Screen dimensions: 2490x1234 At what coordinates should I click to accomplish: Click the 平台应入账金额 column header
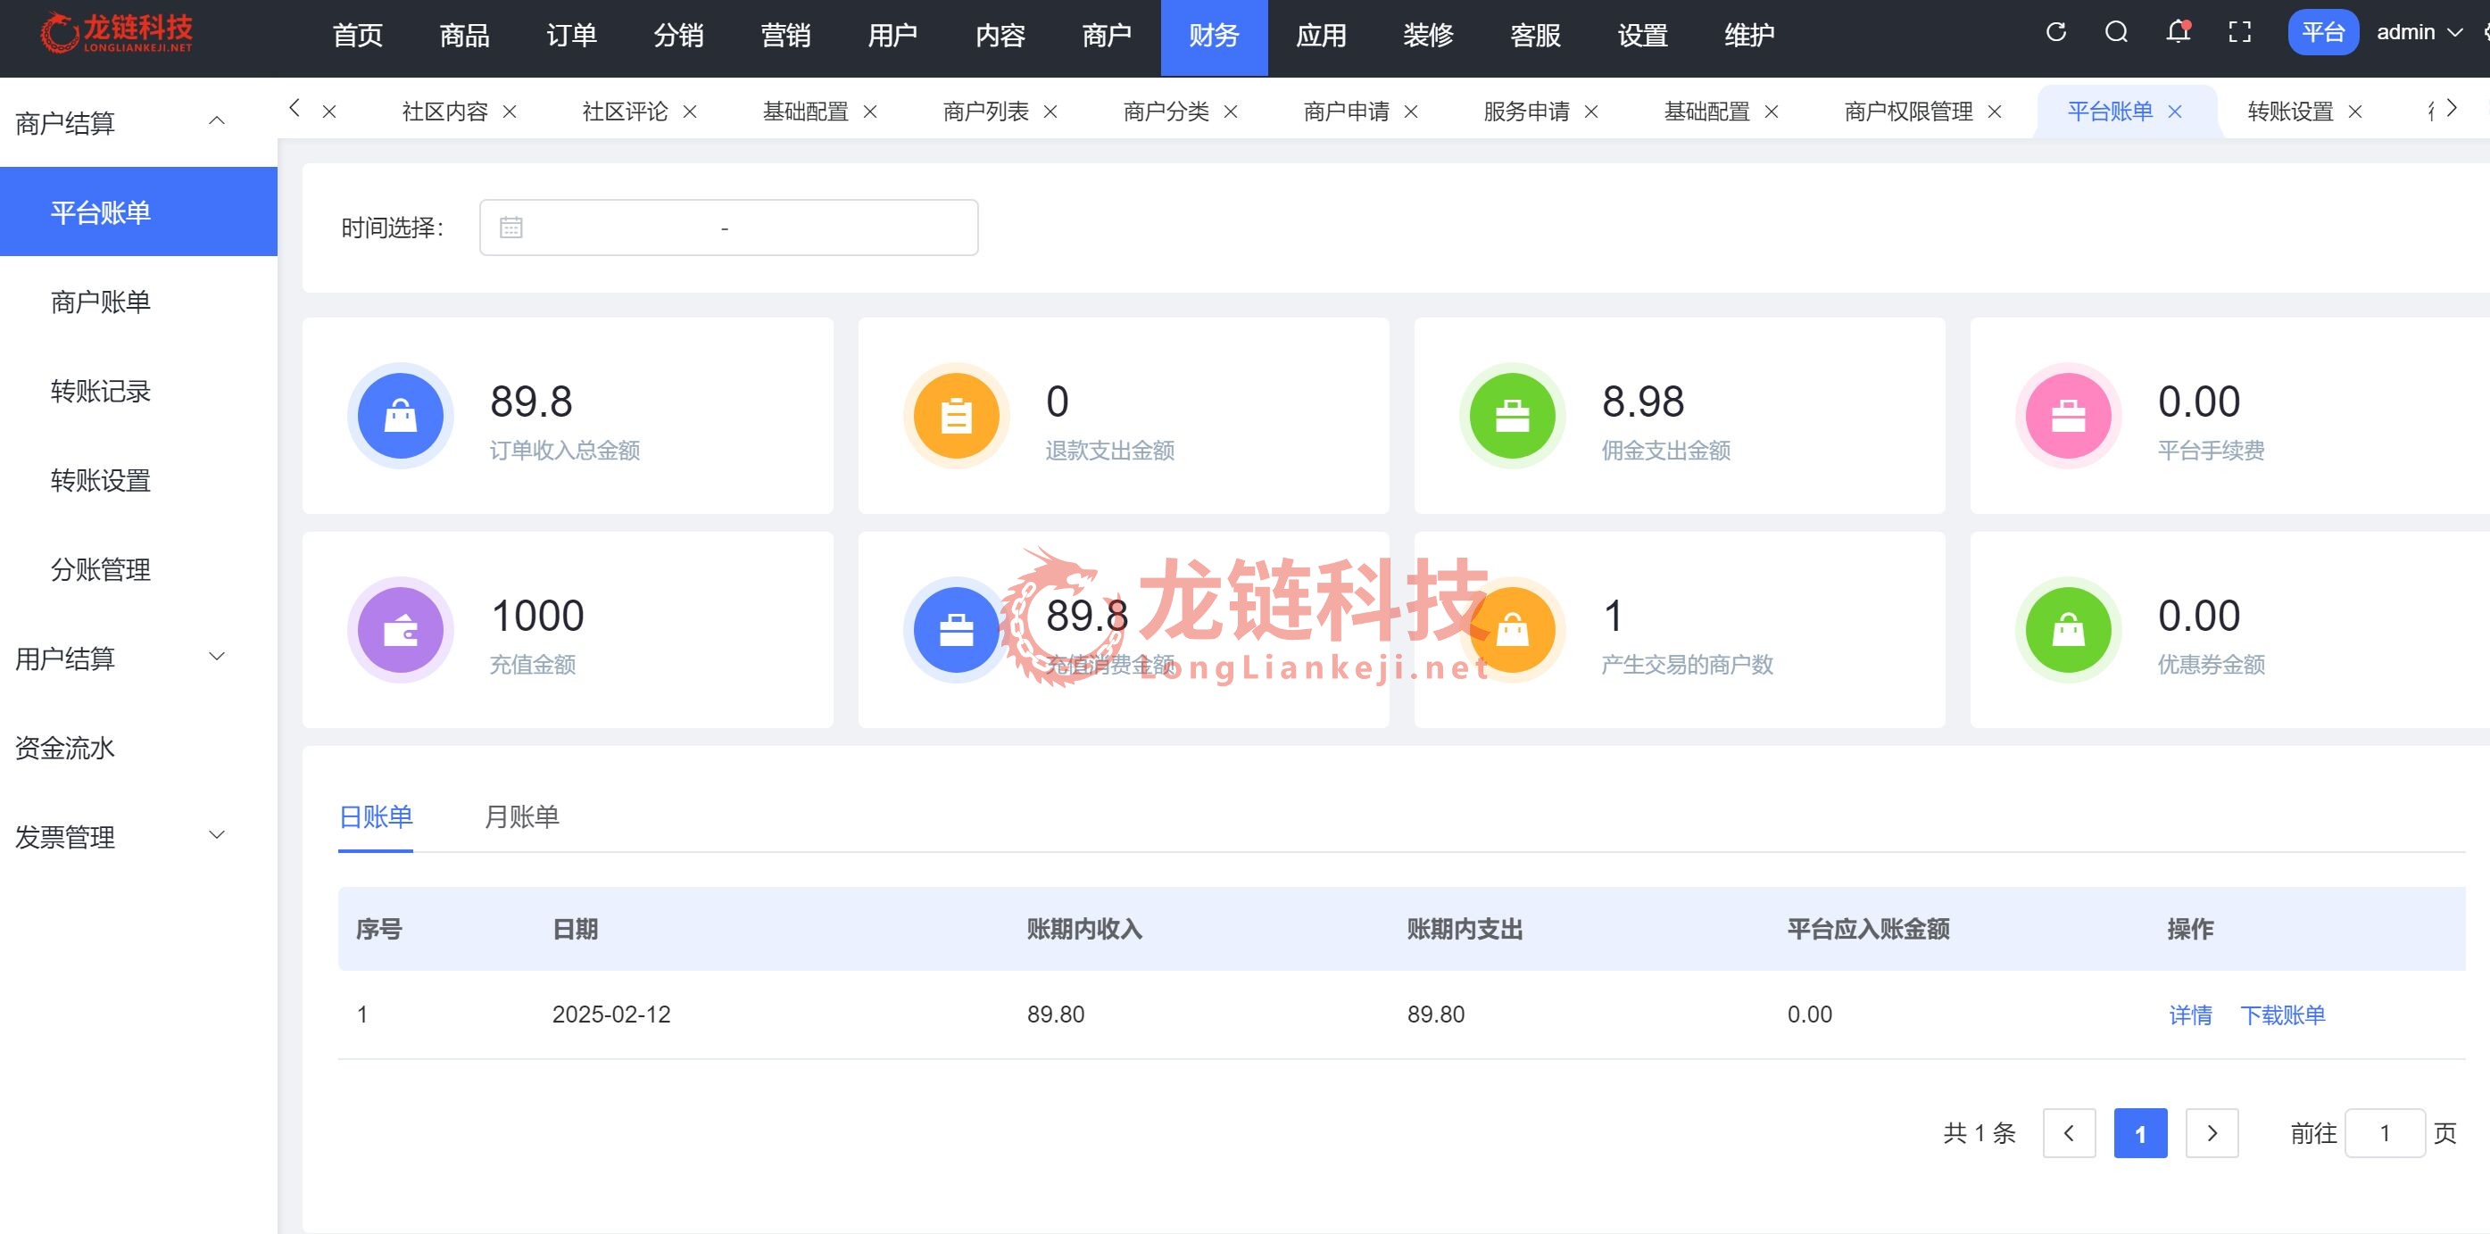[x=1867, y=930]
